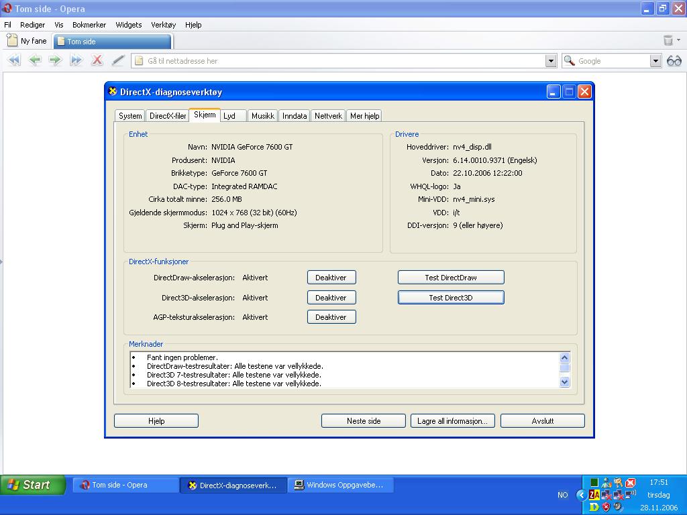Click the Merknader scrollbar thumb
Screen dimensions: 687x515
pos(564,368)
